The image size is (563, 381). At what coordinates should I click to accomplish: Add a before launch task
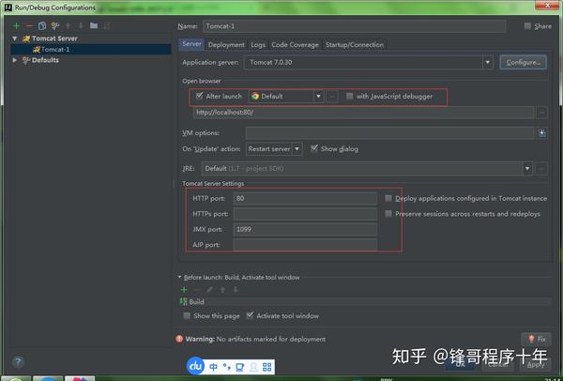pyautogui.click(x=184, y=289)
